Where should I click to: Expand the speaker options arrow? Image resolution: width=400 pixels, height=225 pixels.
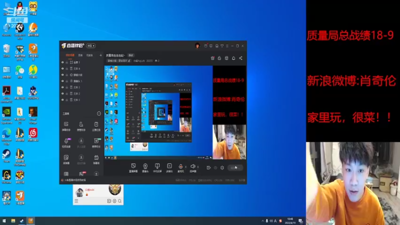[198, 167]
